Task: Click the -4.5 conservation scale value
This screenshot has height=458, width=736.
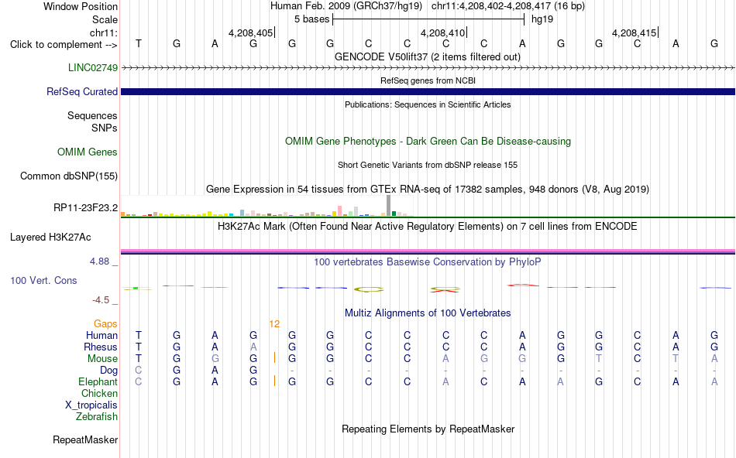Action: [101, 300]
